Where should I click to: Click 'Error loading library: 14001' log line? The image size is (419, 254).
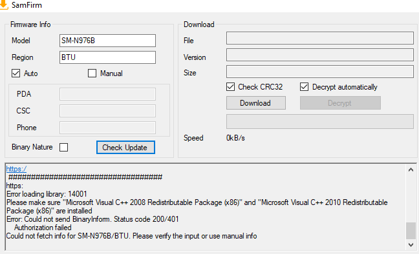47,194
